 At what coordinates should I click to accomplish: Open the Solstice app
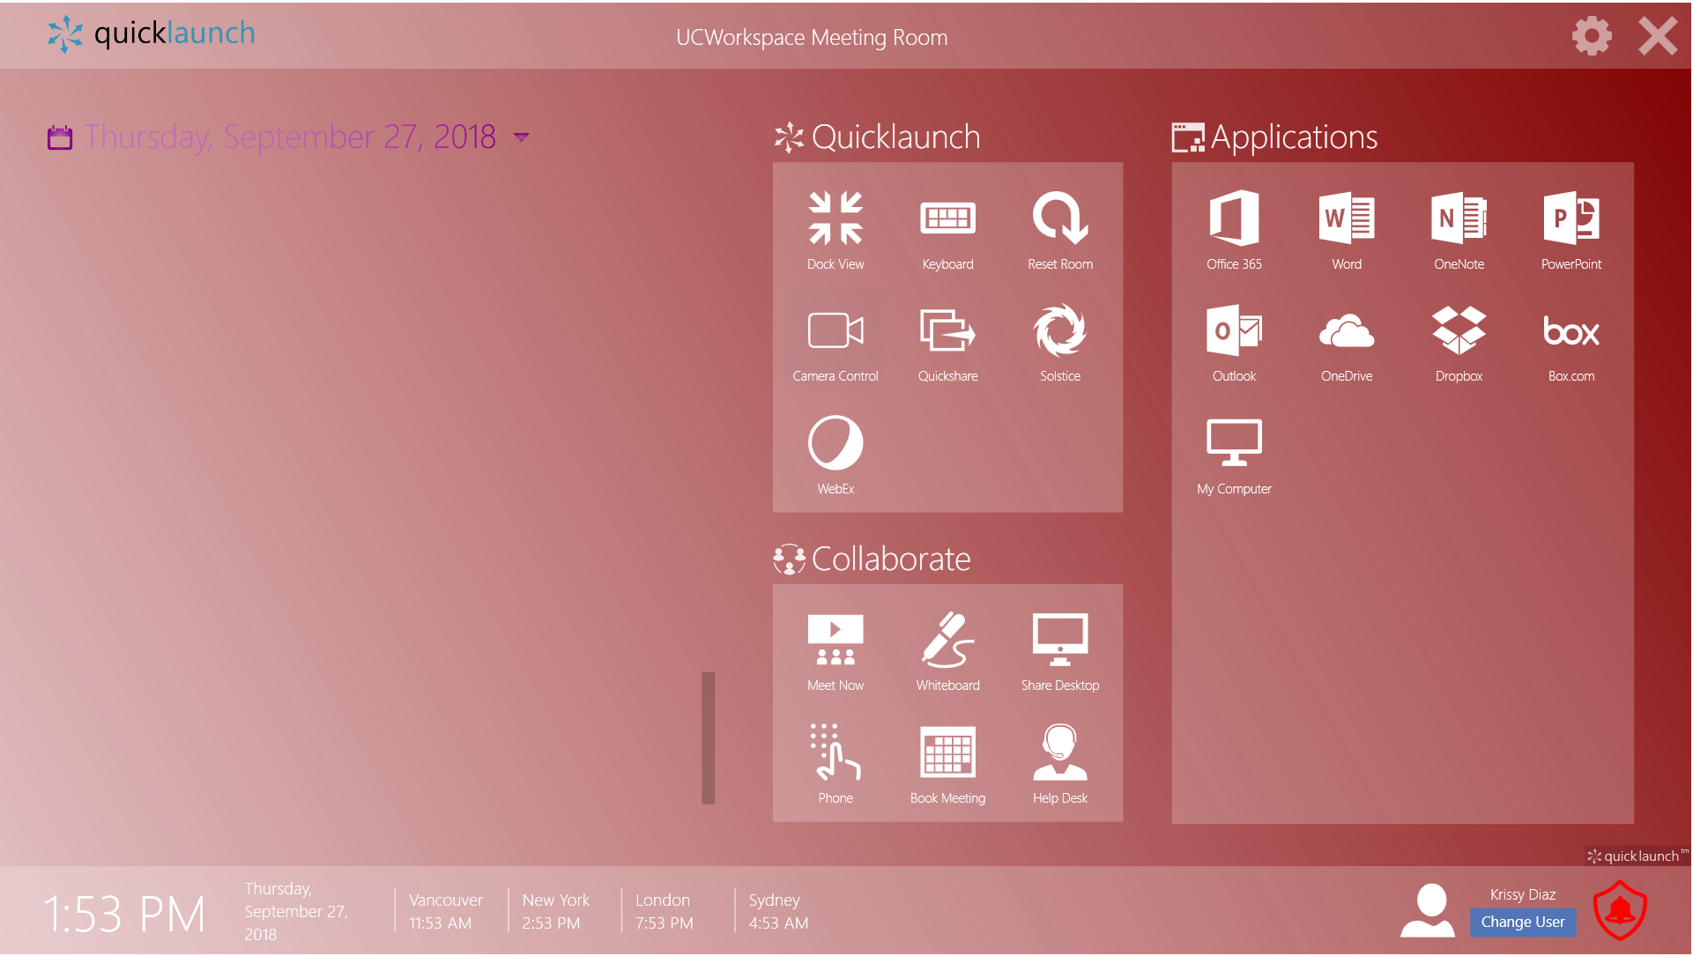click(1059, 342)
